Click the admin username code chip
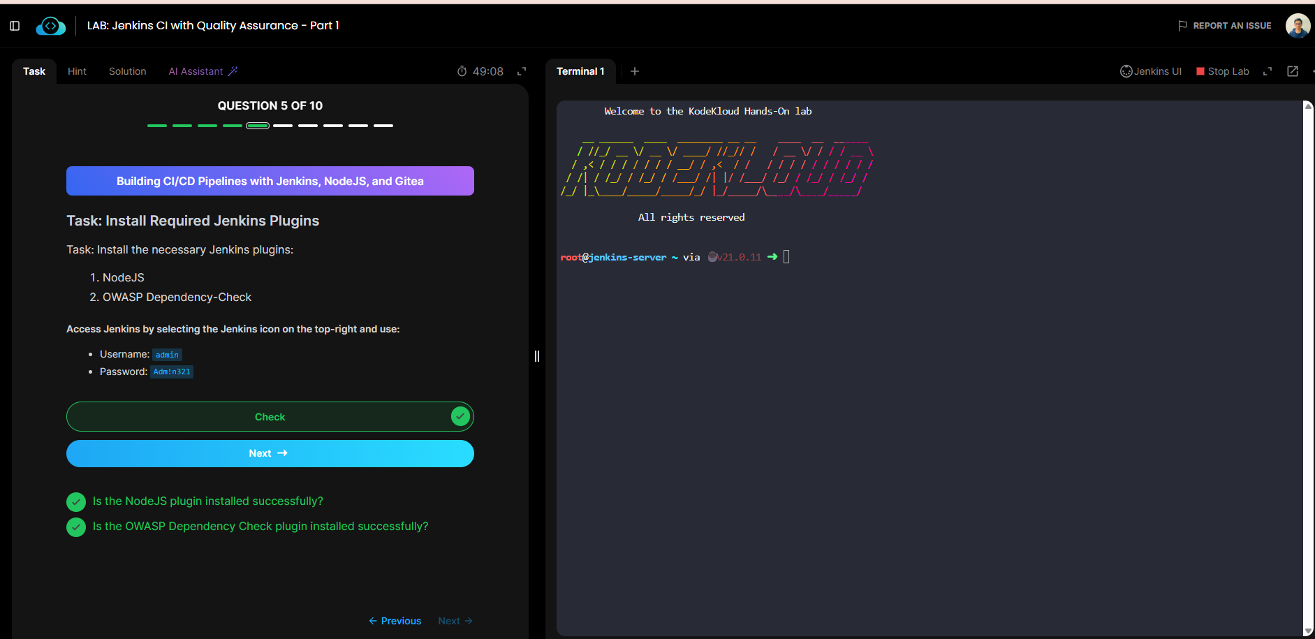Screen dimensions: 1315x639 coord(167,355)
